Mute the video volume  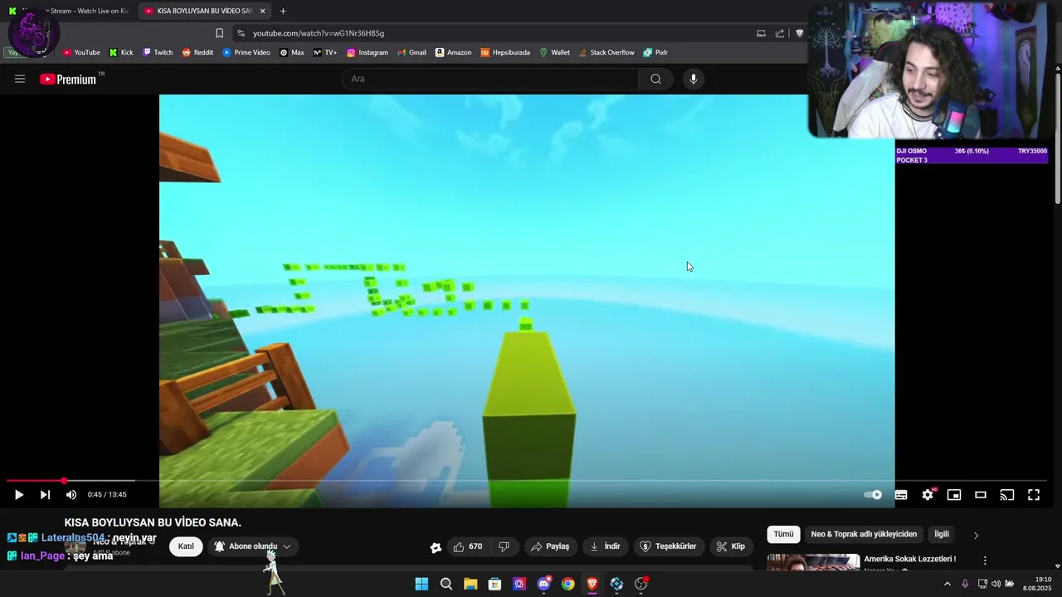tap(71, 495)
